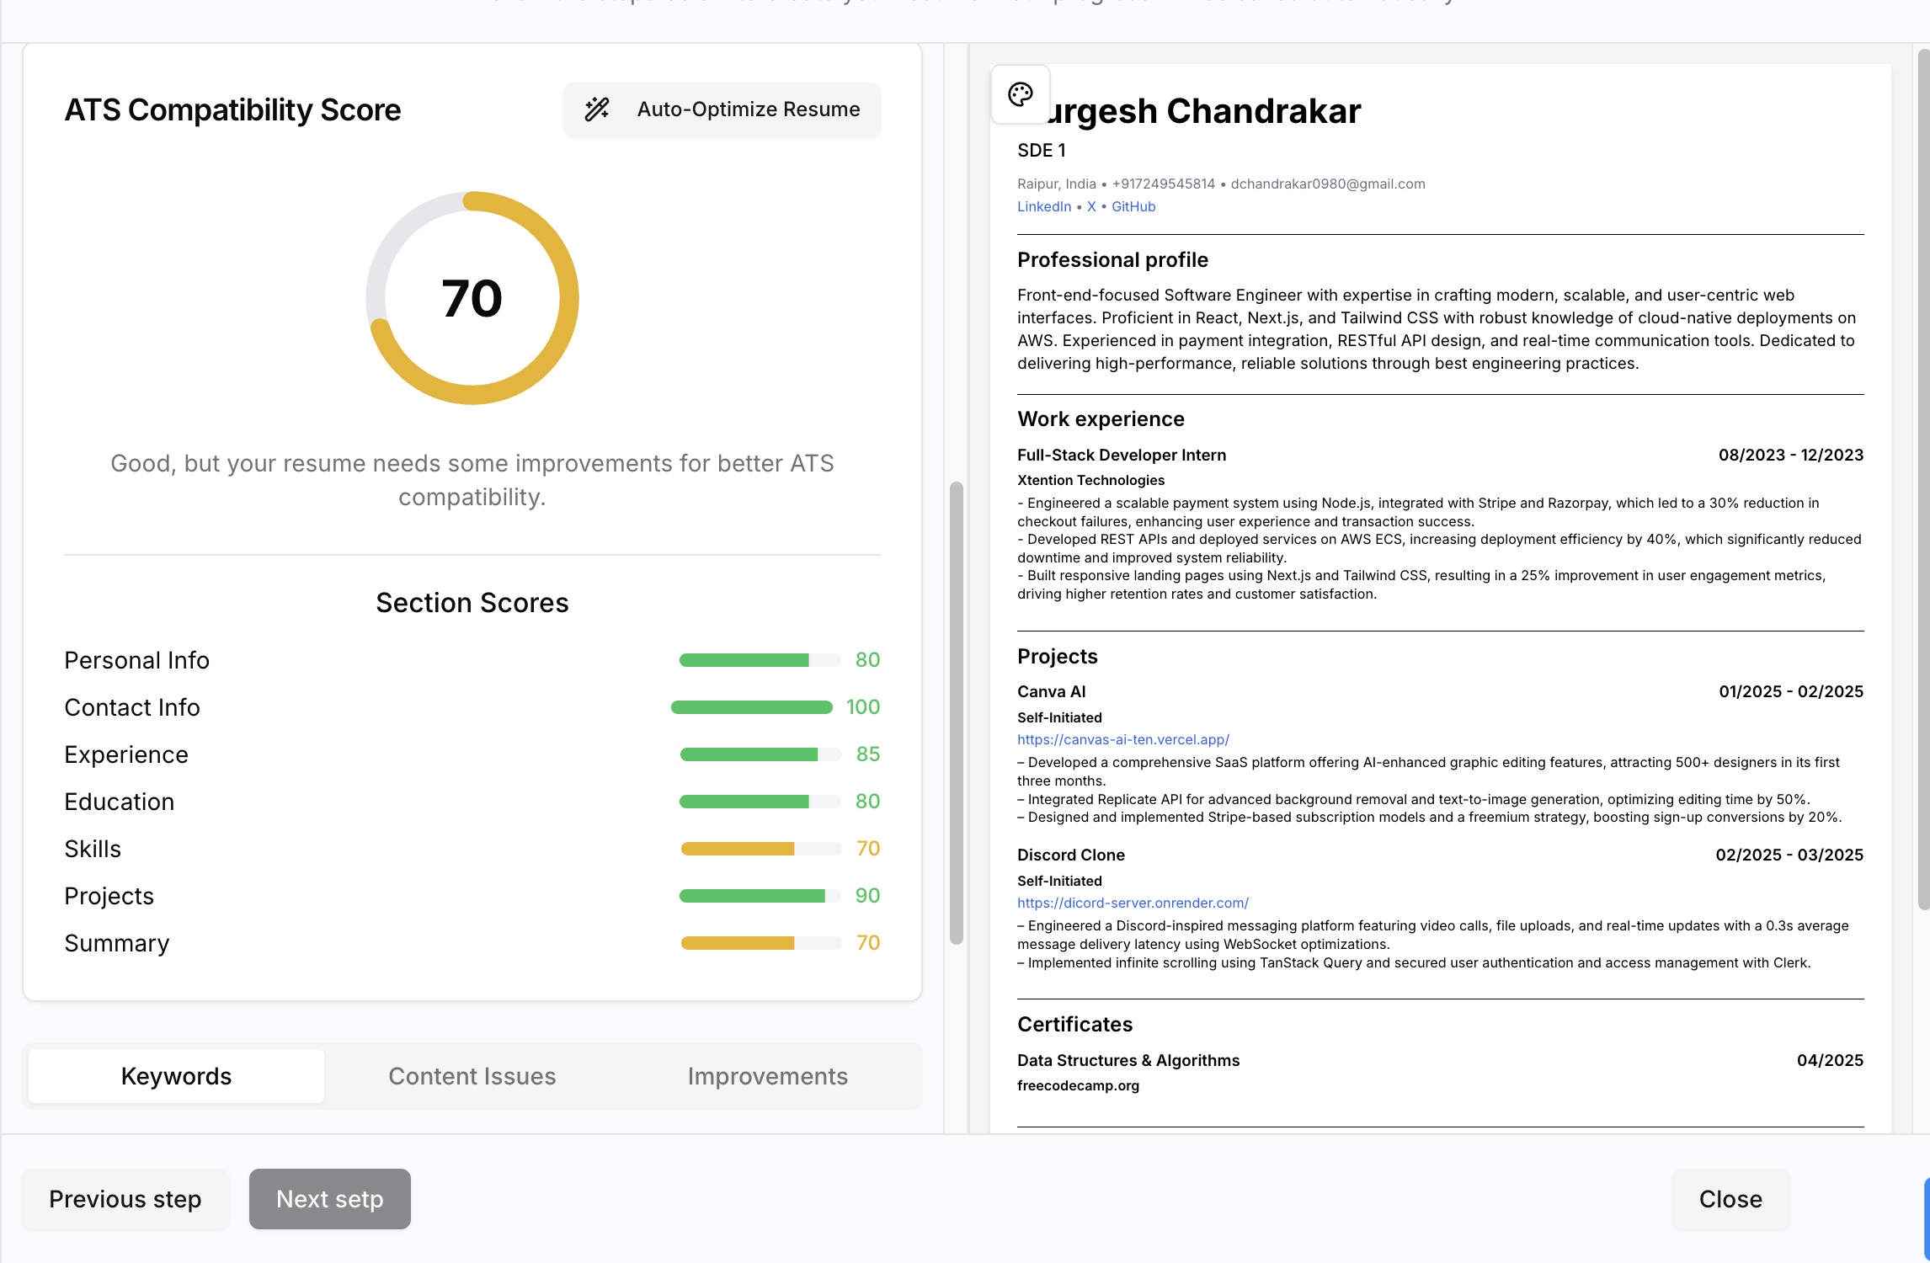Open canvas-ai-ten.vercel.app project link
This screenshot has width=1930, height=1263.
pyautogui.click(x=1122, y=740)
